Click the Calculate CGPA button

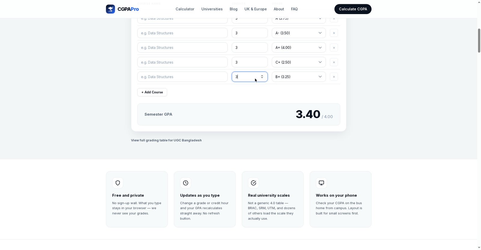(353, 9)
